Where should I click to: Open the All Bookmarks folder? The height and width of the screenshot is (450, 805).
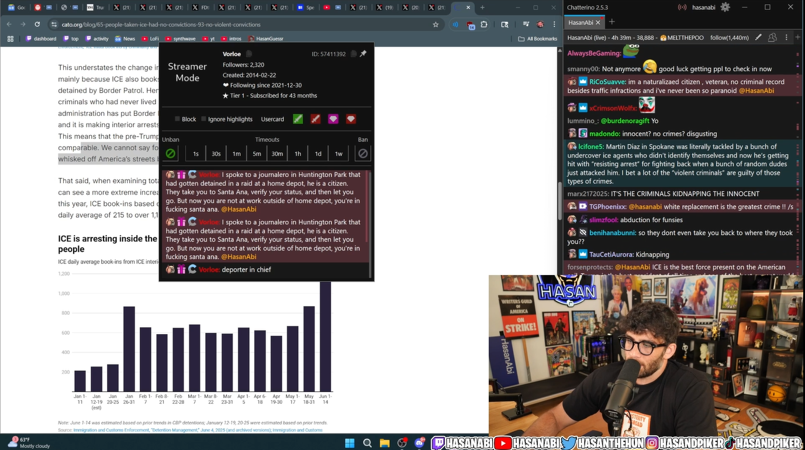[x=538, y=39]
